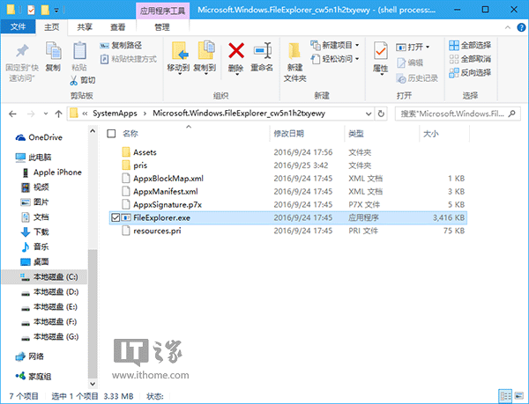Open OneDrive in the navigation pane
Image resolution: width=529 pixels, height=404 pixels.
[x=39, y=137]
